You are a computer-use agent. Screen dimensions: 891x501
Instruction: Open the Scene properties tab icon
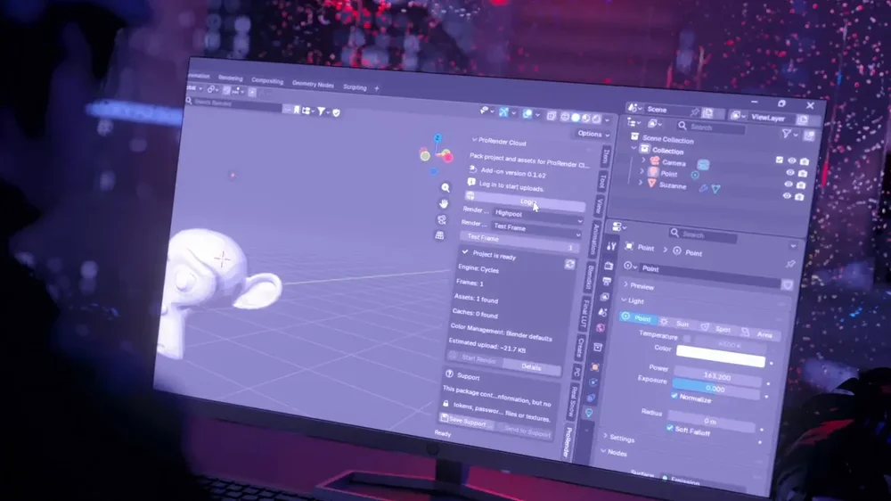tap(602, 312)
